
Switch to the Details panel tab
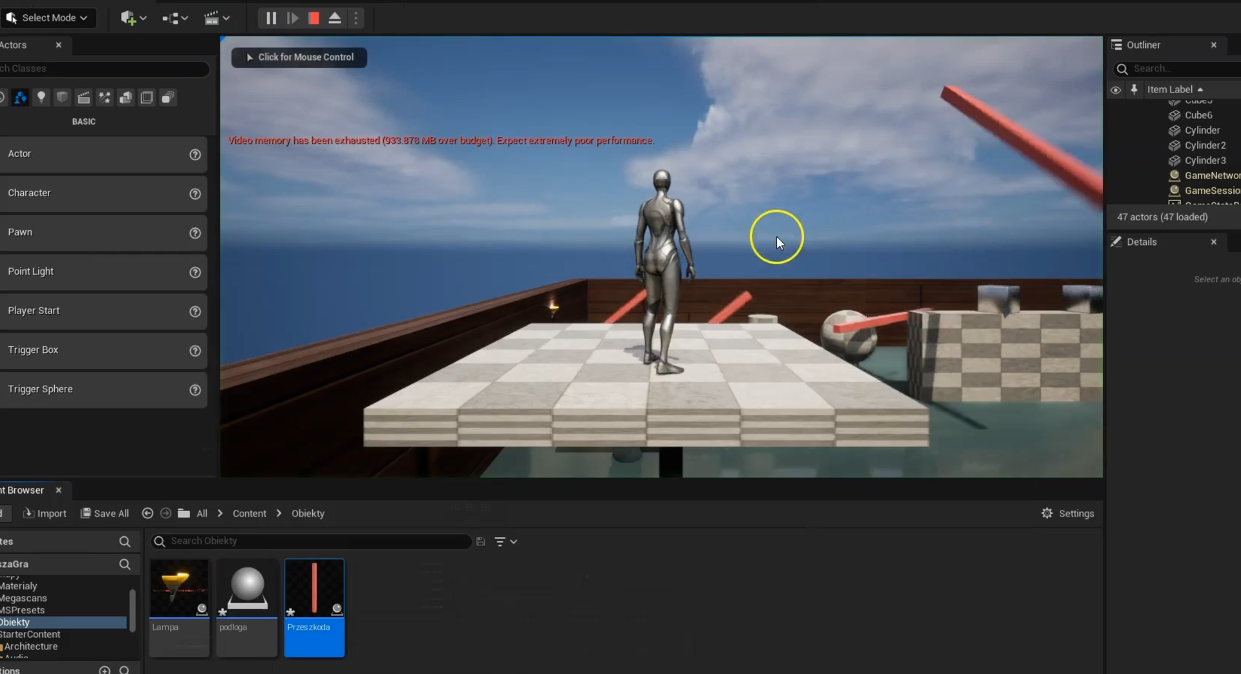[1141, 242]
